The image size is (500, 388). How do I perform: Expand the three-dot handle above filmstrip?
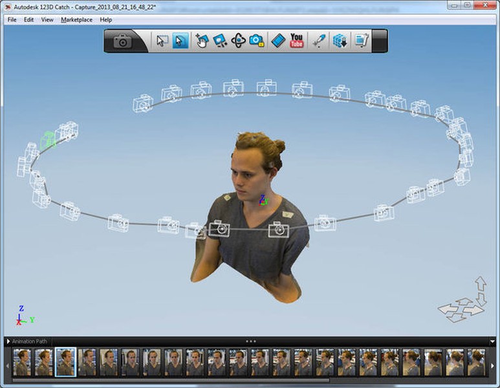click(250, 341)
